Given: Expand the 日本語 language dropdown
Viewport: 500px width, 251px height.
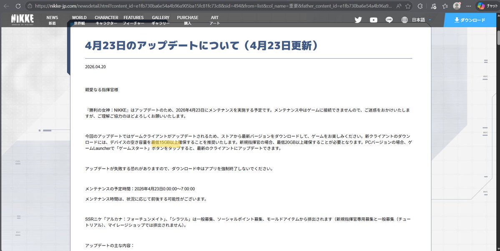Looking at the screenshot, I should tap(421, 20).
